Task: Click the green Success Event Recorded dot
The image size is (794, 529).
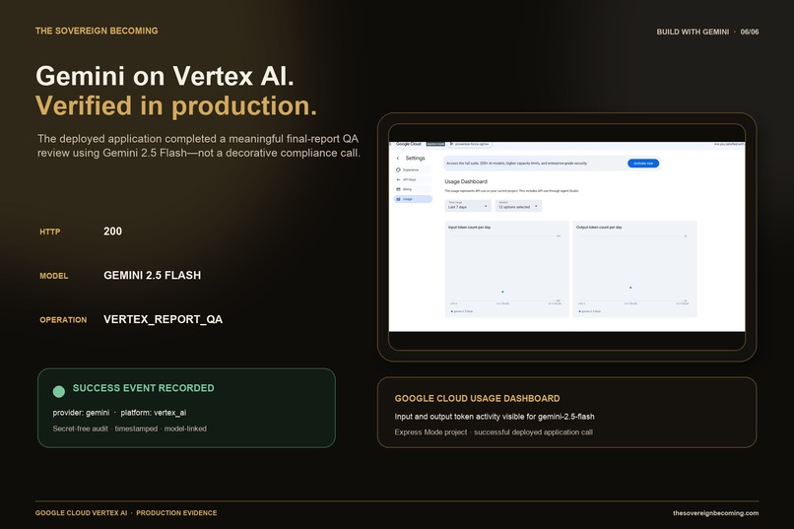Action: [x=59, y=391]
